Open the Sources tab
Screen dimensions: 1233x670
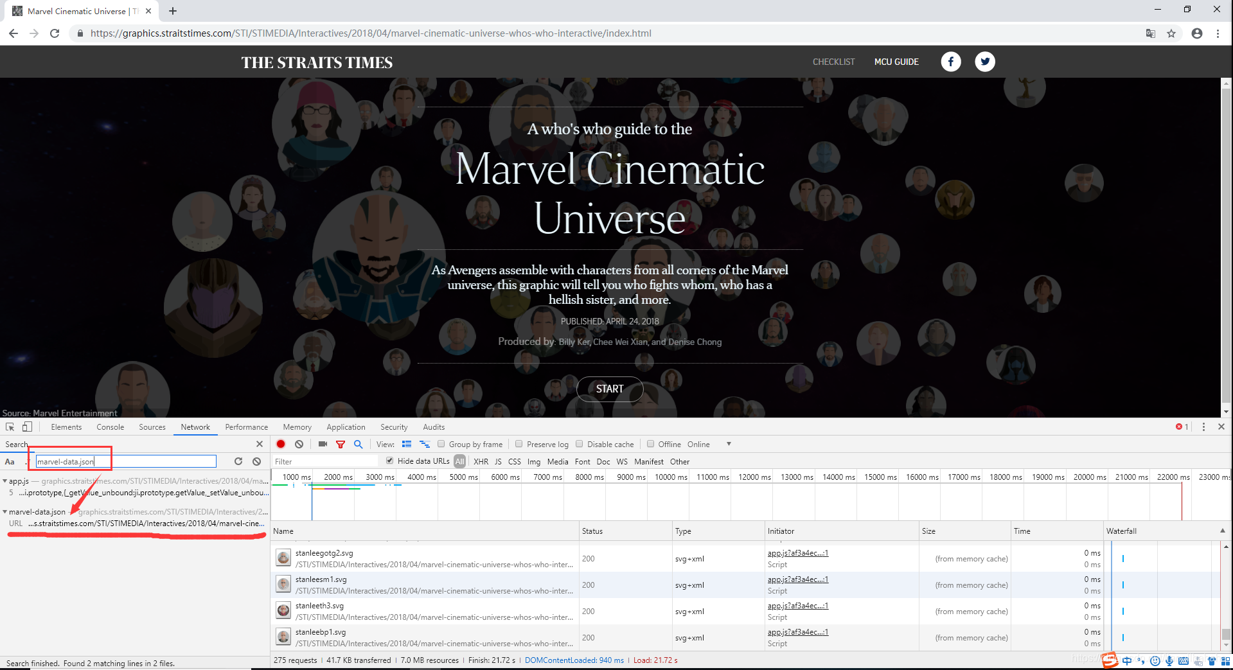tap(152, 427)
